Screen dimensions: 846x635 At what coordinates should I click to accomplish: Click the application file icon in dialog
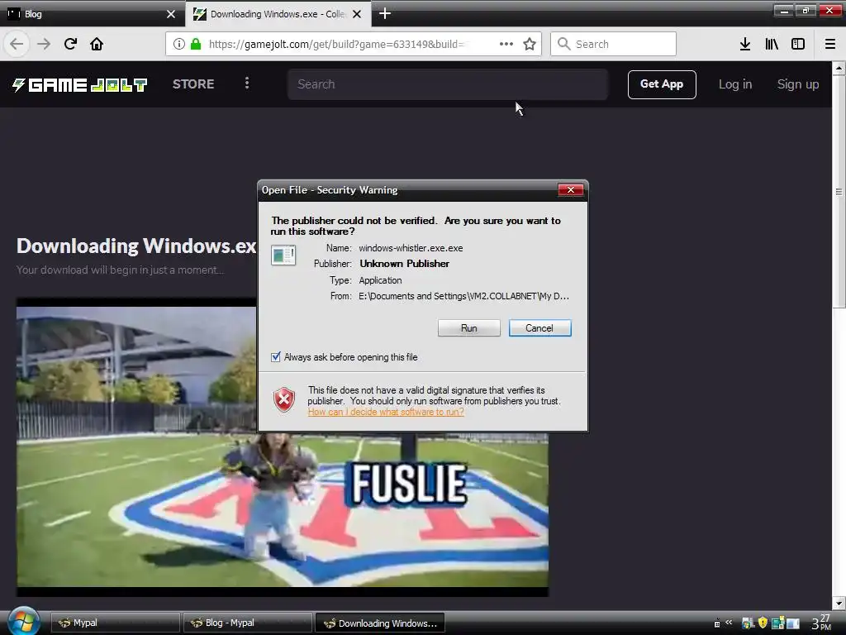[x=283, y=255]
